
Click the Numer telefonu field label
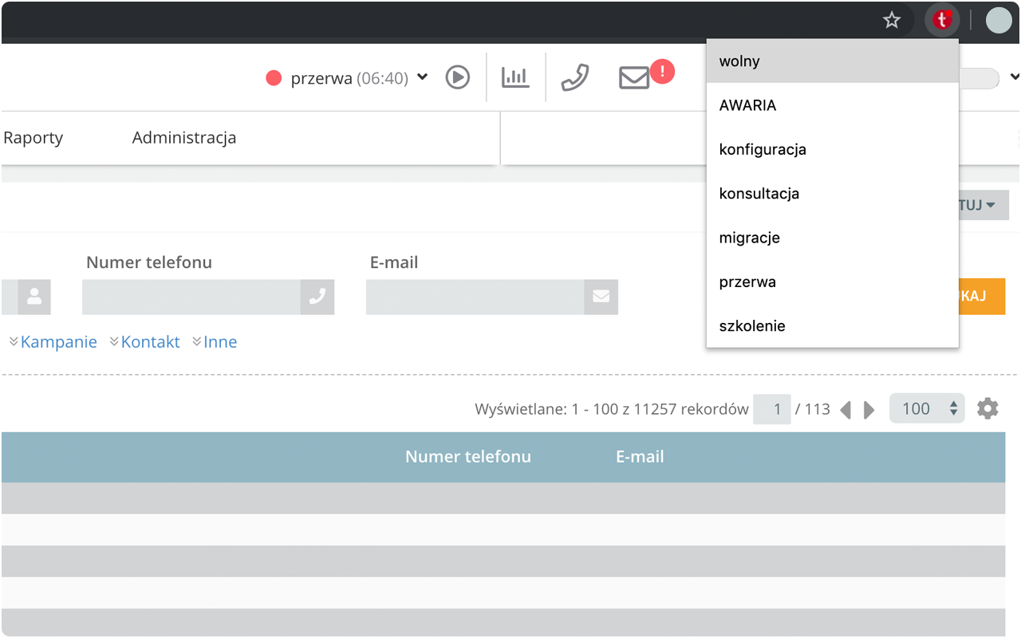click(149, 262)
